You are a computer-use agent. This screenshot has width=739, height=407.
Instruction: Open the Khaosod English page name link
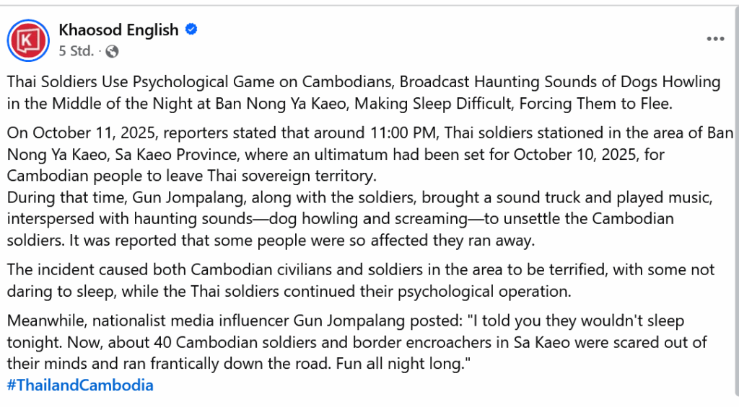click(118, 30)
